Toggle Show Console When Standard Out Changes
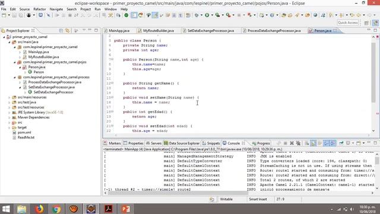This screenshot has width=380, height=214. tap(327, 143)
